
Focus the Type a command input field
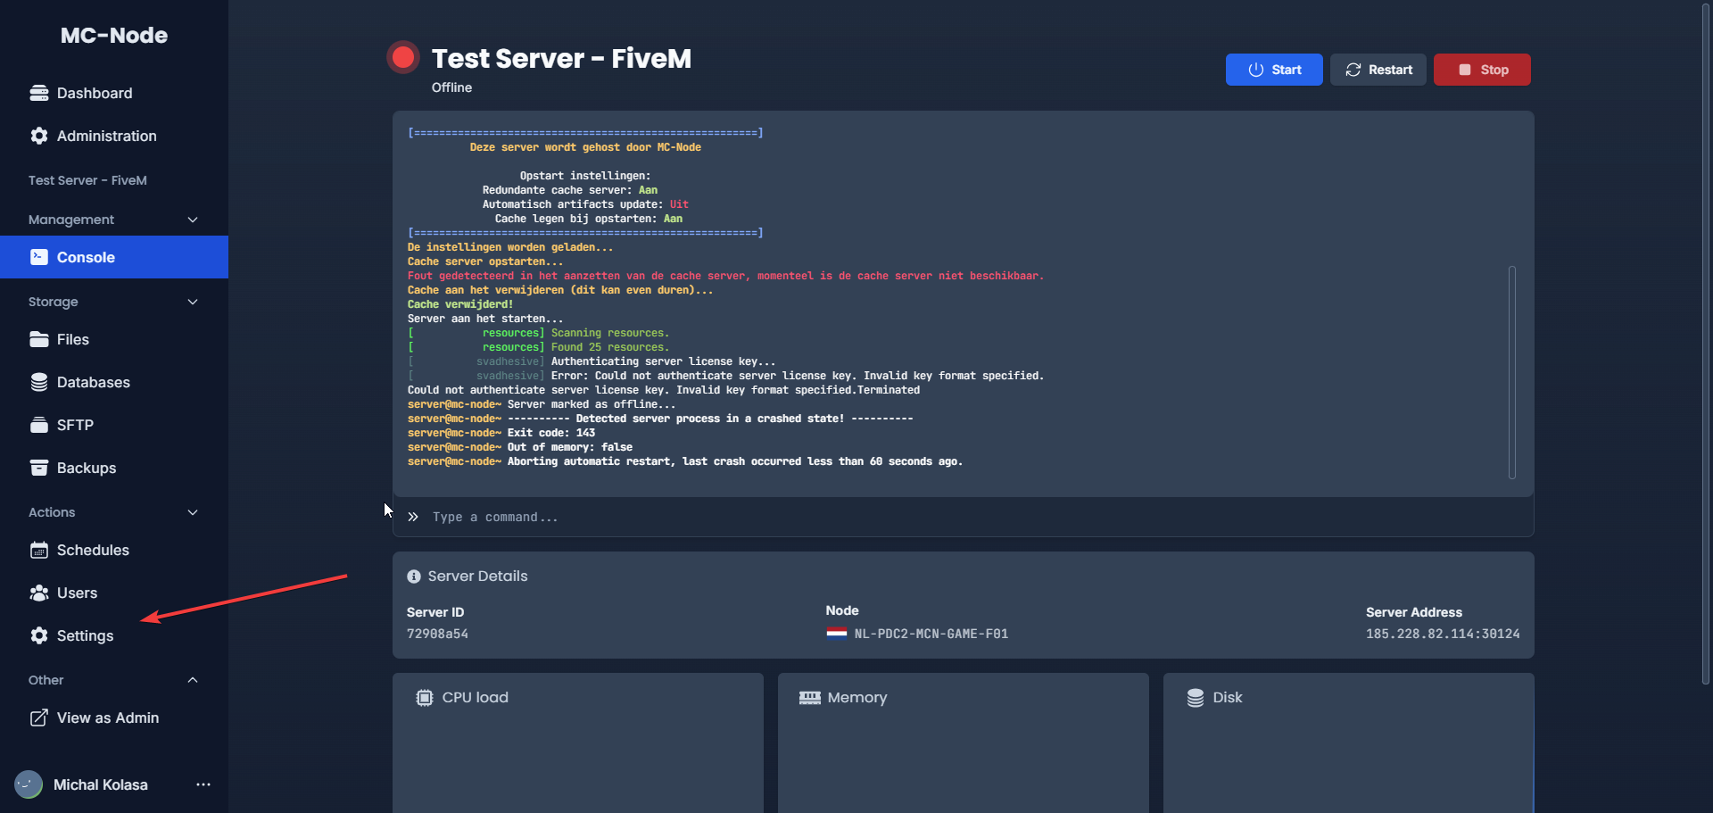point(964,517)
